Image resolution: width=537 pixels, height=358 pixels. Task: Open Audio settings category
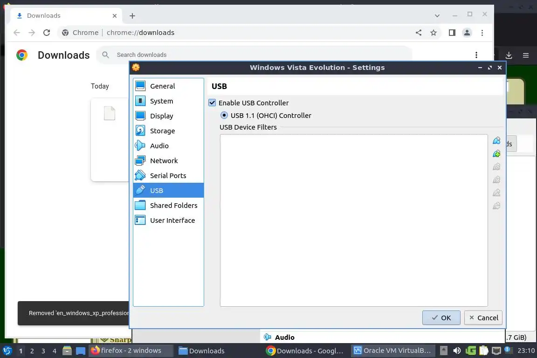click(x=168, y=145)
